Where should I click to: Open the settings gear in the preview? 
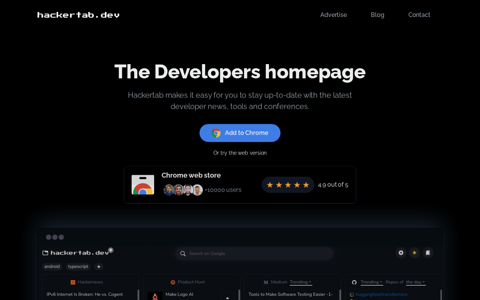(401, 253)
